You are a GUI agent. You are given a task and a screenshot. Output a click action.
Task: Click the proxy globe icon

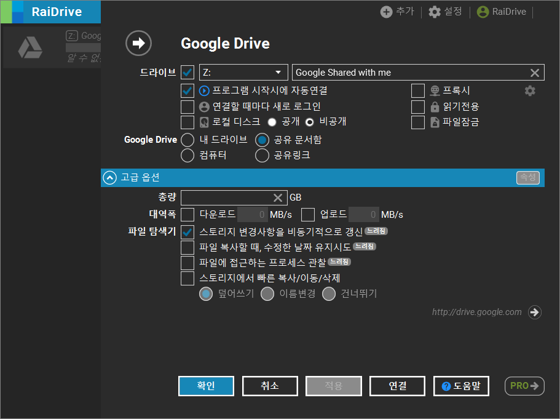(x=435, y=91)
